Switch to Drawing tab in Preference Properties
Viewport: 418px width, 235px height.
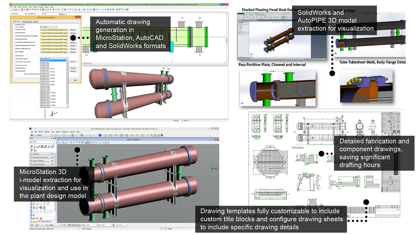(x=35, y=22)
